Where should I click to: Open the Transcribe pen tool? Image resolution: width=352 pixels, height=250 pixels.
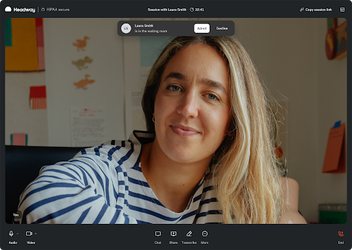click(x=189, y=237)
